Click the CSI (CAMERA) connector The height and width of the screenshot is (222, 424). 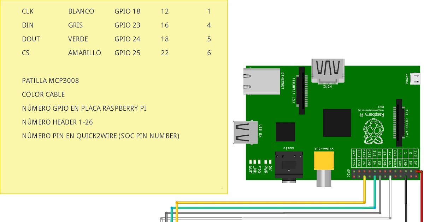pyautogui.click(x=302, y=91)
